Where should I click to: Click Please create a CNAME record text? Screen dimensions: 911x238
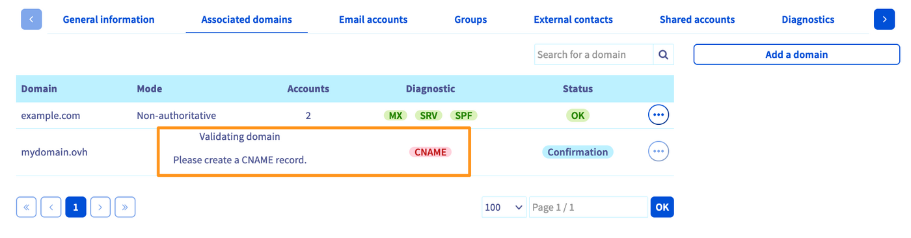click(239, 159)
